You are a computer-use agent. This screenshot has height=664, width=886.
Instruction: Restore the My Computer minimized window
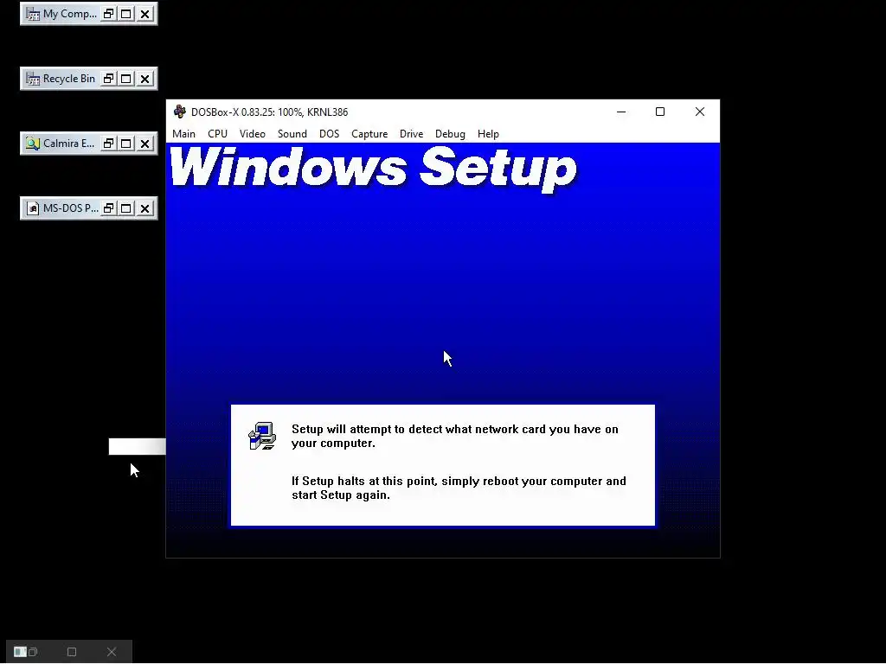click(108, 14)
